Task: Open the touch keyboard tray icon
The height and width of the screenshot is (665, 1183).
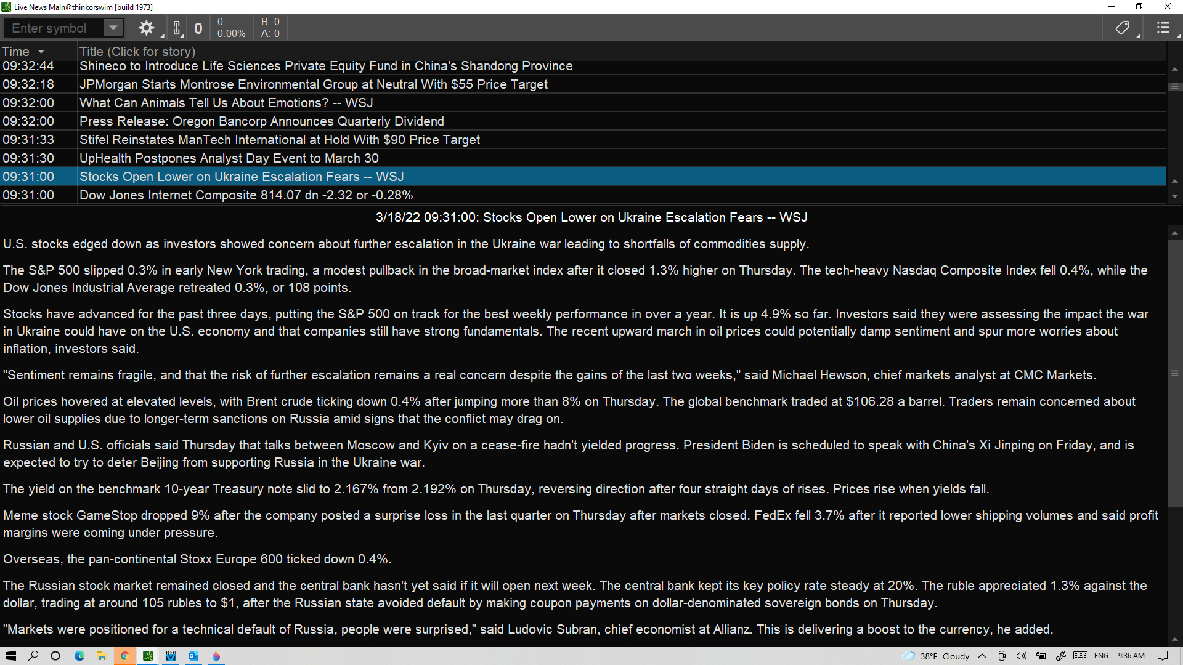Action: point(1081,656)
